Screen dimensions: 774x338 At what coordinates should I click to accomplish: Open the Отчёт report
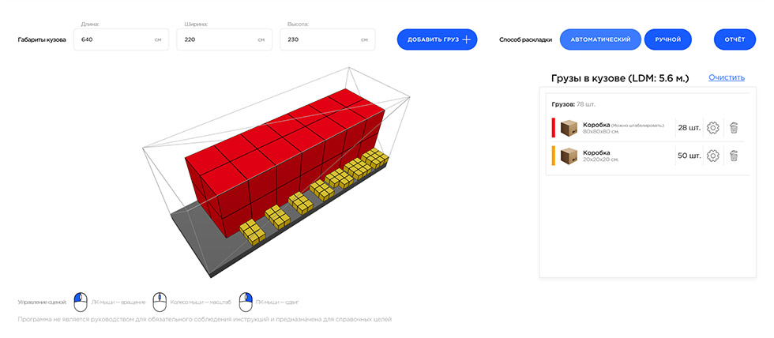coord(734,39)
